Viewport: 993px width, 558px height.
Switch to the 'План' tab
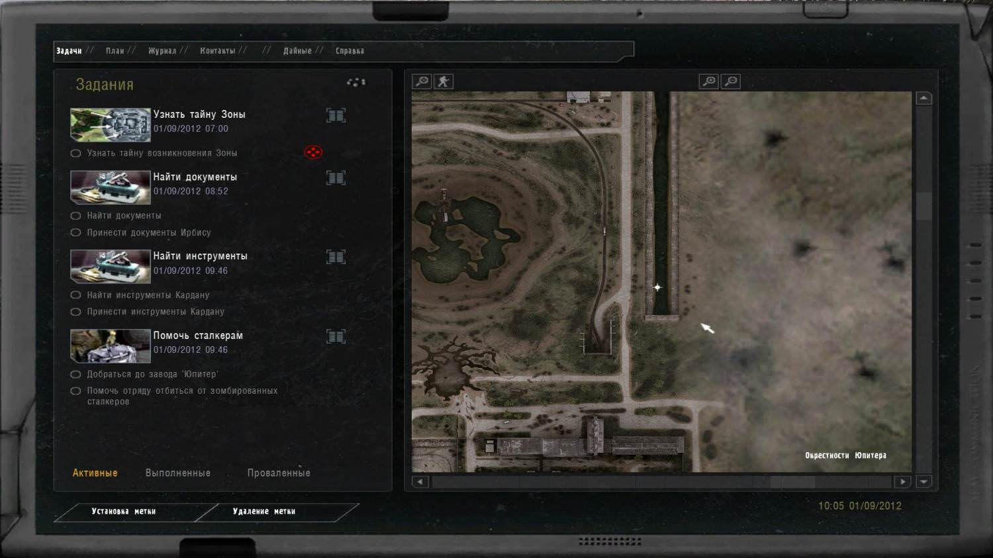[115, 51]
